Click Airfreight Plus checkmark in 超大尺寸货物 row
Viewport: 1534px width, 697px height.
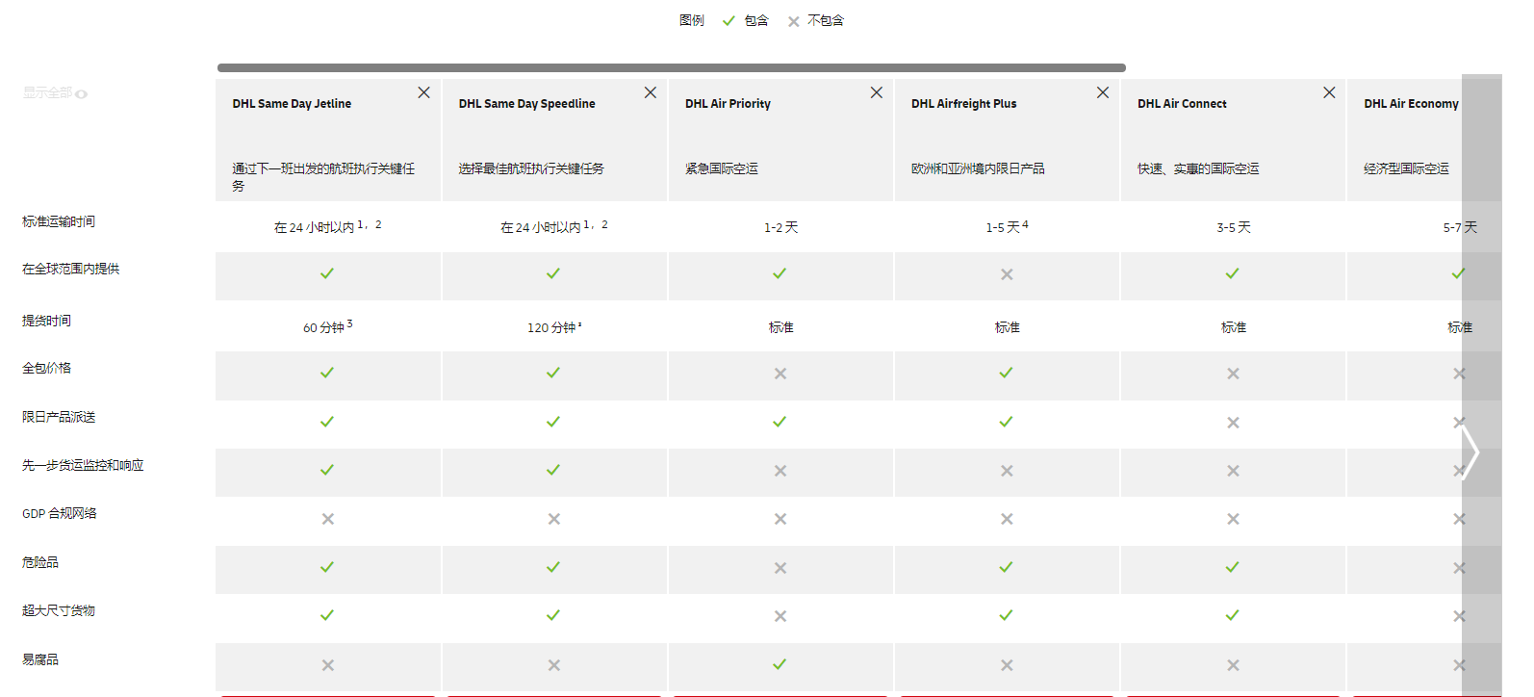point(1006,615)
